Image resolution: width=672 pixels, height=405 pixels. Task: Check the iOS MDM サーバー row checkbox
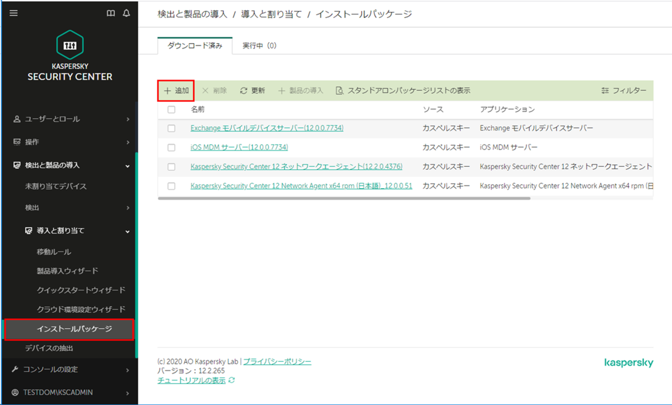171,147
